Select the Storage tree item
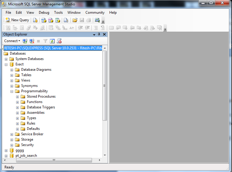232x172 pixels. [x=27, y=139]
